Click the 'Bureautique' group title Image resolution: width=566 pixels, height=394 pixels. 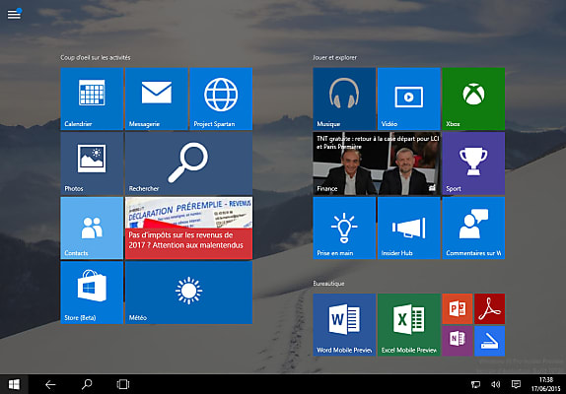[328, 284]
